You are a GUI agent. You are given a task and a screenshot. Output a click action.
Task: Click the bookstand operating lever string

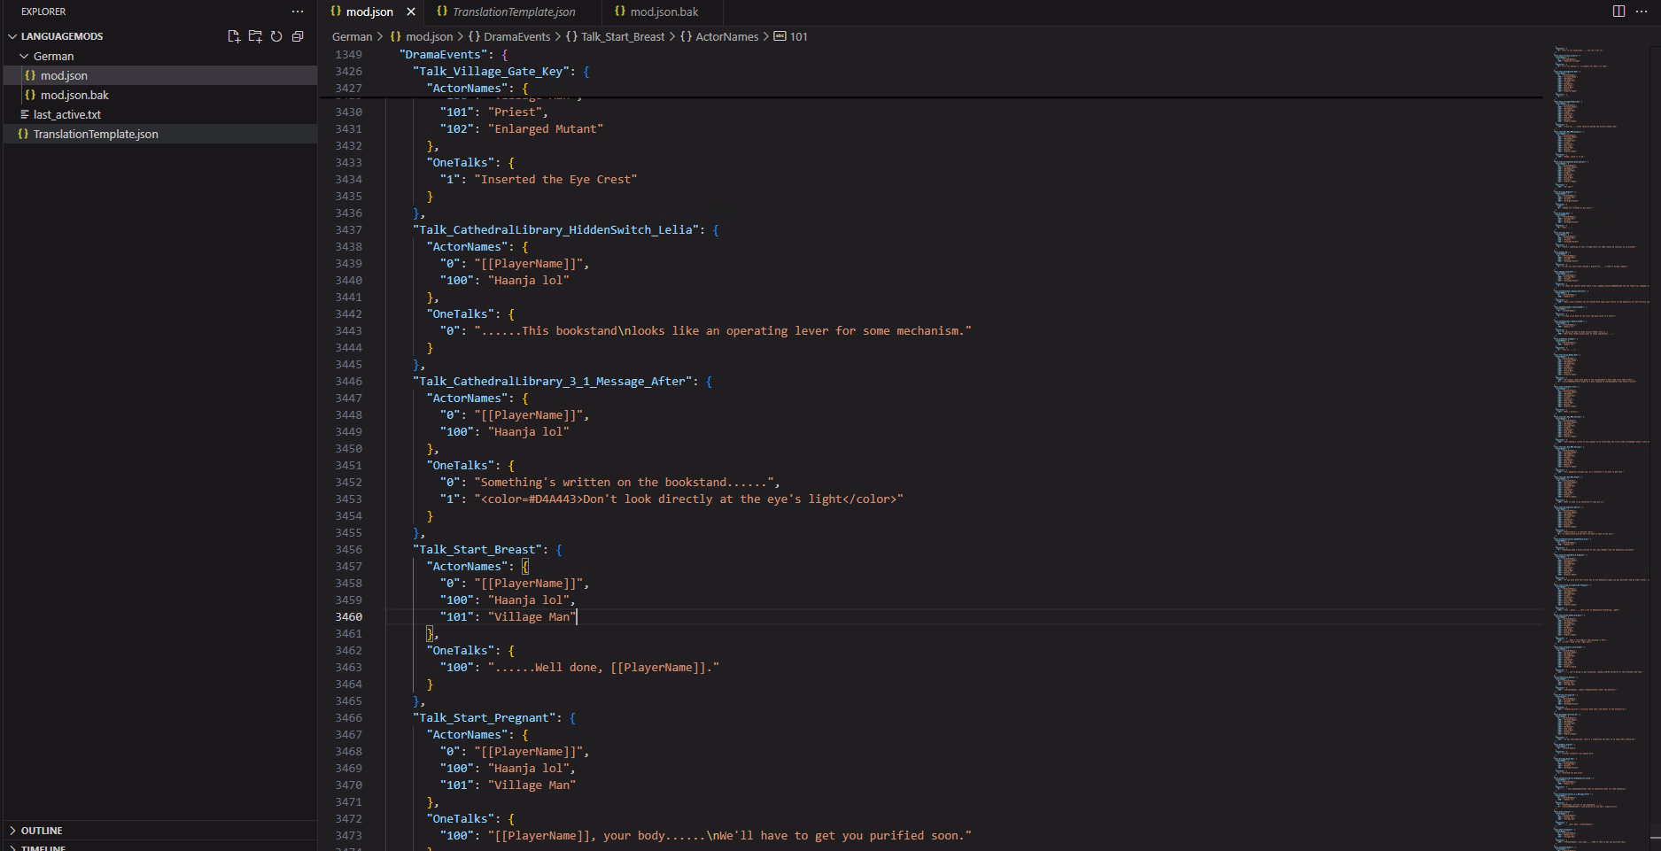pyautogui.click(x=723, y=330)
